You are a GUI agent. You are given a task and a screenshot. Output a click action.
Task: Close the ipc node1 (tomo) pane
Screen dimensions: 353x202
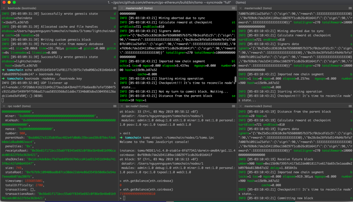point(122,106)
